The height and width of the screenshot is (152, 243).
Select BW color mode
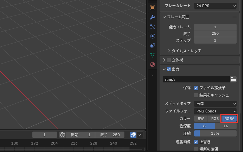coord(201,119)
